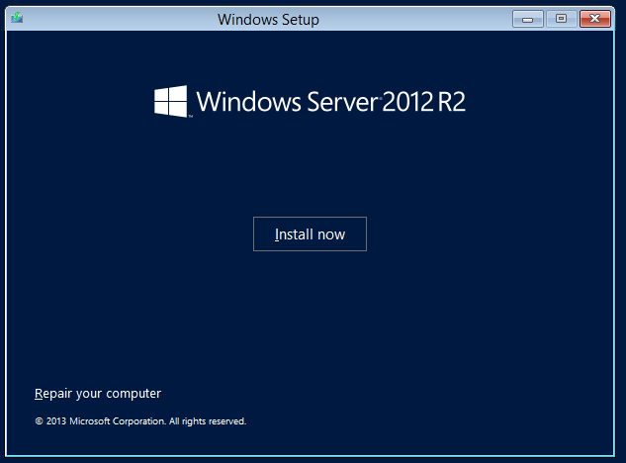Click the Windows Setup title bar icon

17,19
